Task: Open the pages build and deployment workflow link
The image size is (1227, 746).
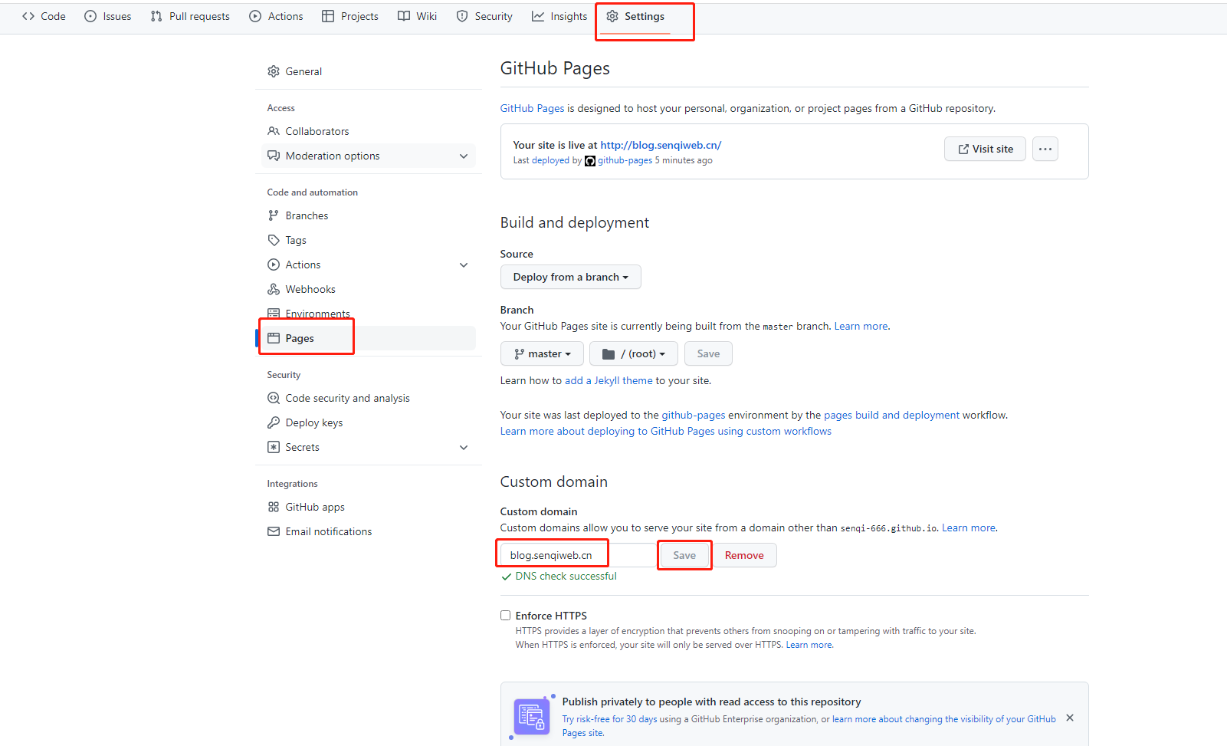Action: point(891,415)
